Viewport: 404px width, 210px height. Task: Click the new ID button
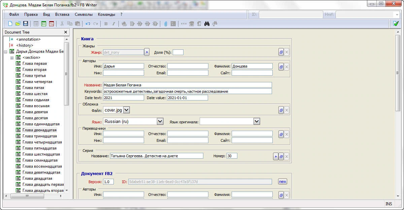click(x=282, y=182)
